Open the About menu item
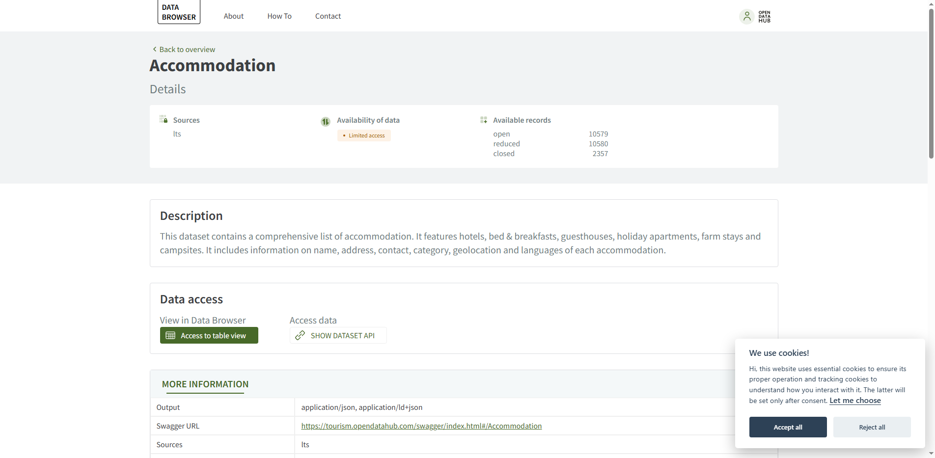 click(x=234, y=16)
